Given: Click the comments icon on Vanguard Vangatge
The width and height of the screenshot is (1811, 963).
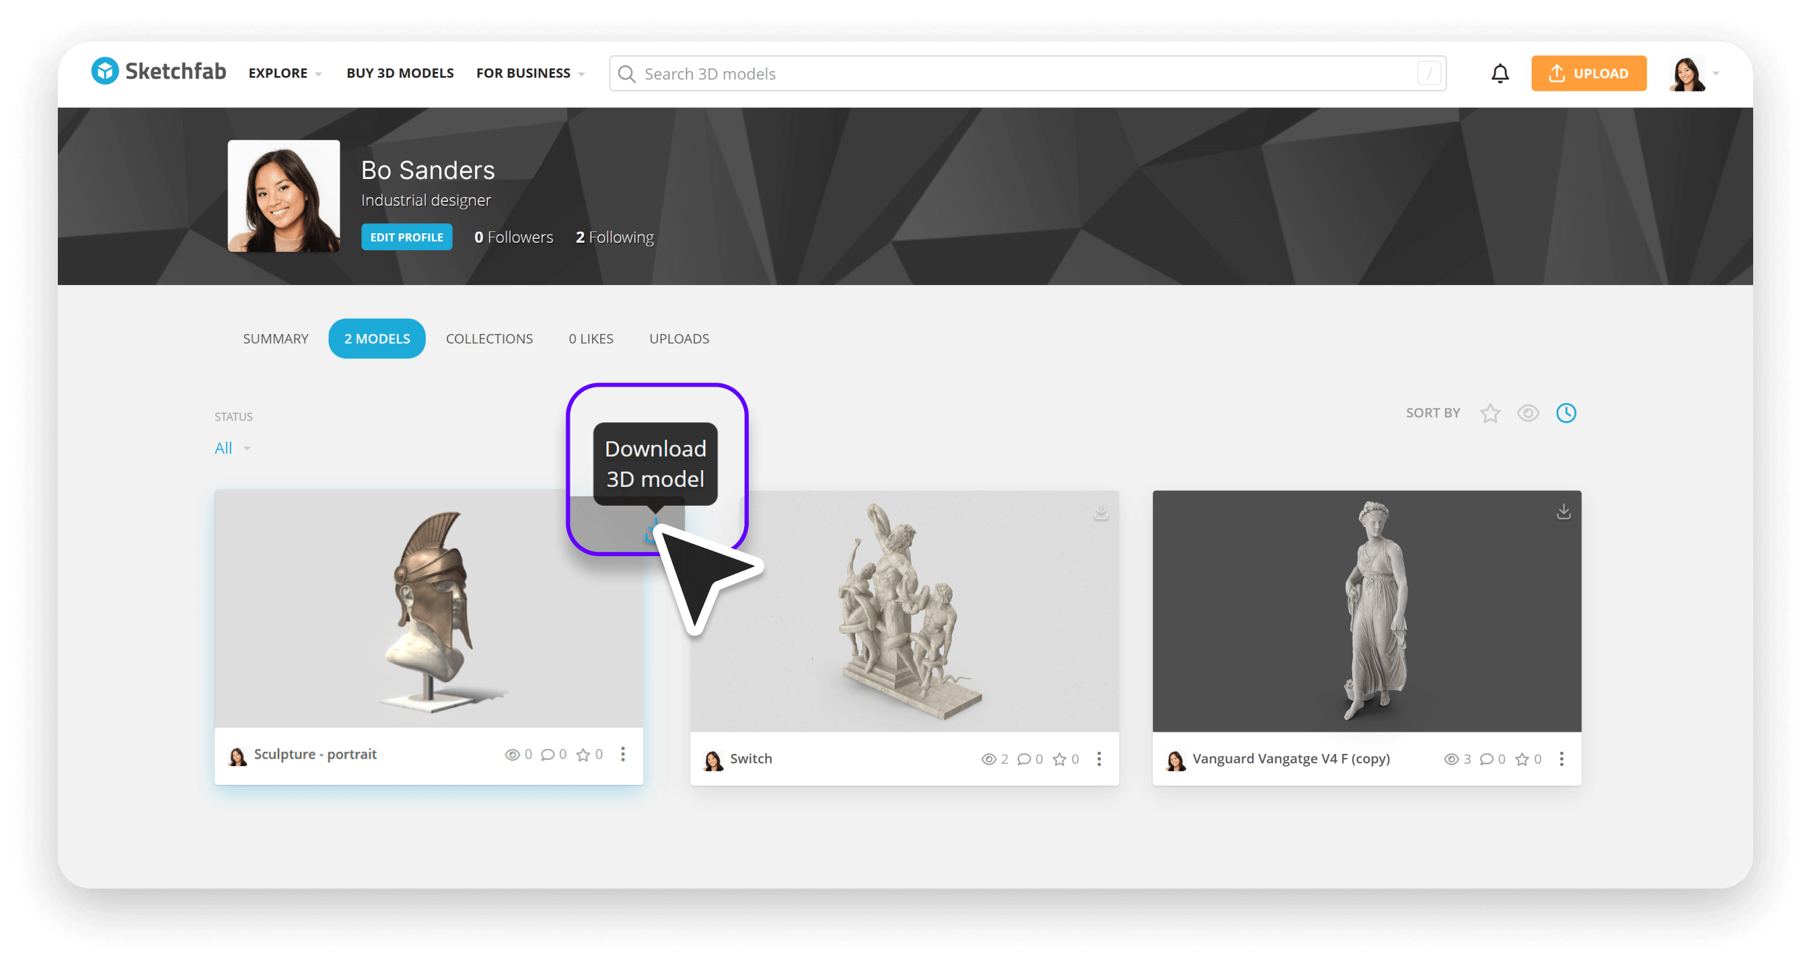Looking at the screenshot, I should coord(1486,759).
